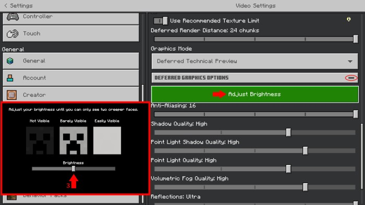365x205 pixels.
Task: Adjust the Shadow Quality slider
Action: [255, 132]
